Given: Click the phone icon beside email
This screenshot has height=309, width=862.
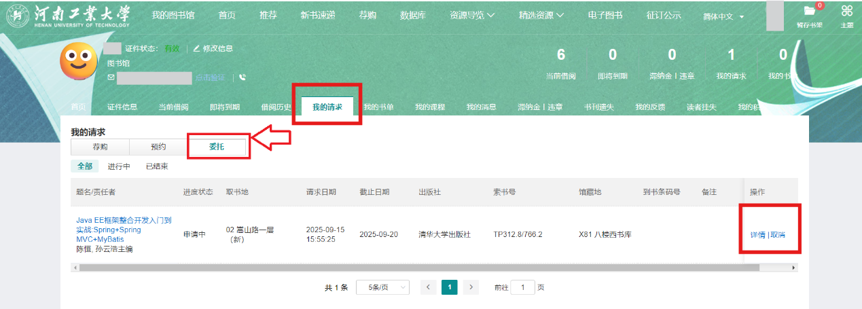Looking at the screenshot, I should pos(243,77).
